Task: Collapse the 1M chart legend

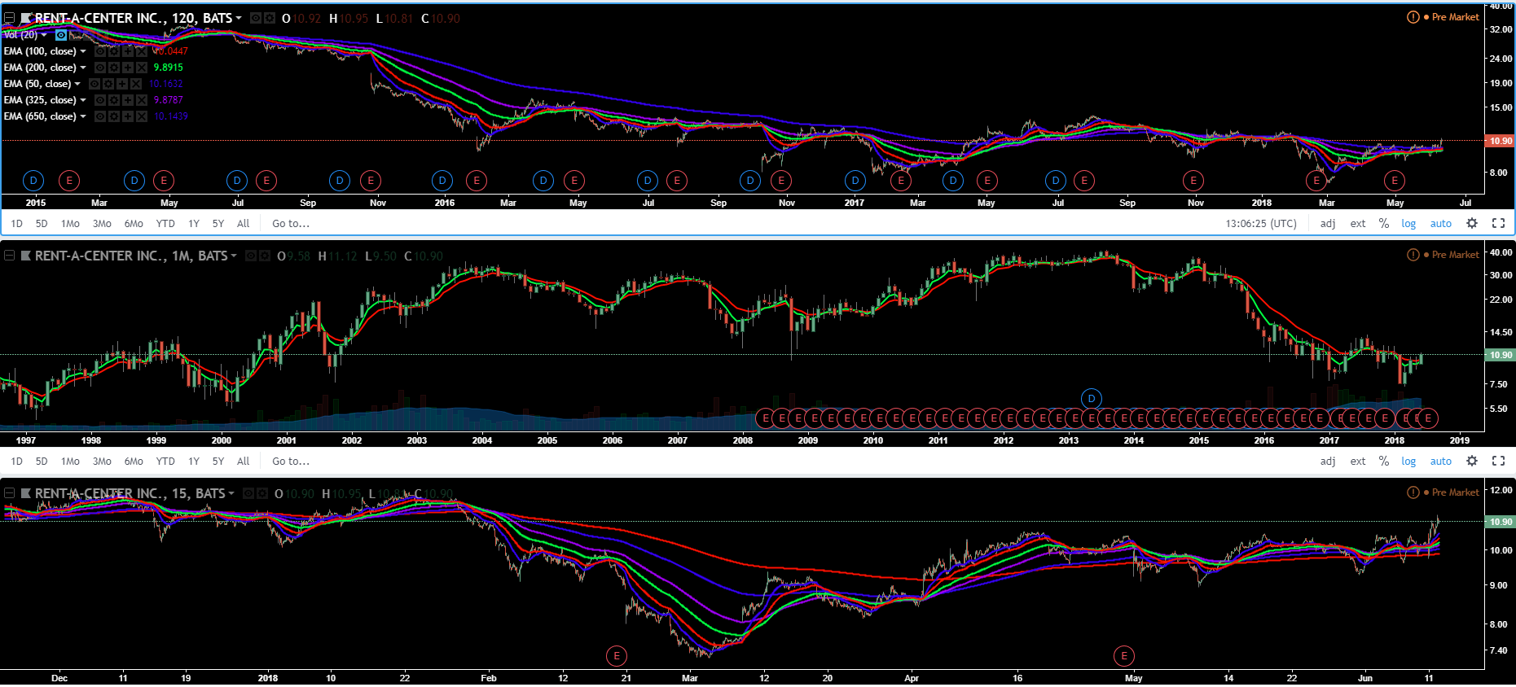Action: [10, 256]
